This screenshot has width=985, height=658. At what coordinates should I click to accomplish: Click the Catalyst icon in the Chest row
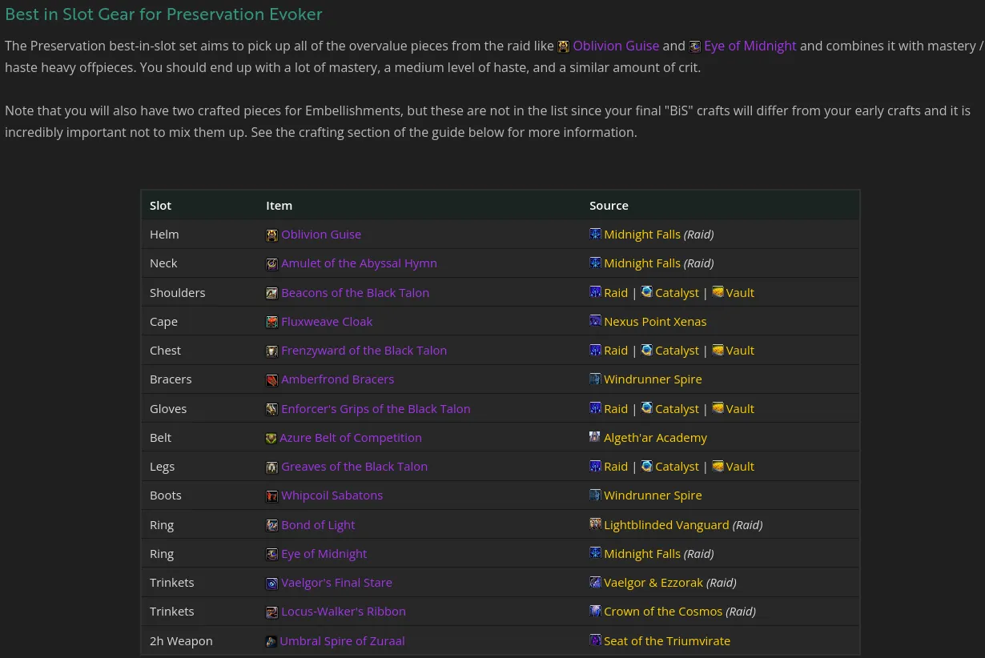(x=647, y=351)
